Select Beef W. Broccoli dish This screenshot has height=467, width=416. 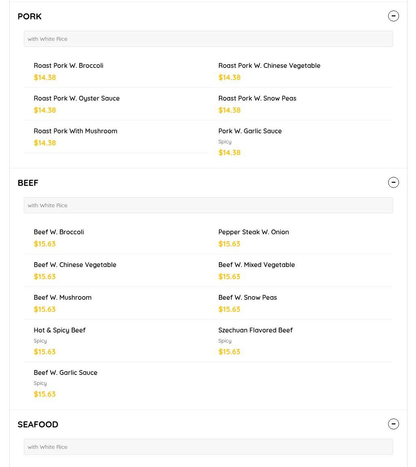(59, 232)
